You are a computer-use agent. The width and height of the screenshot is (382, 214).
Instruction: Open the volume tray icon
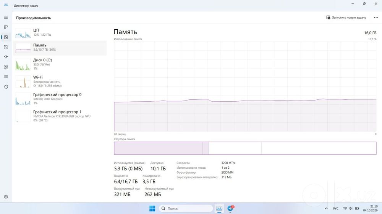pos(351,208)
